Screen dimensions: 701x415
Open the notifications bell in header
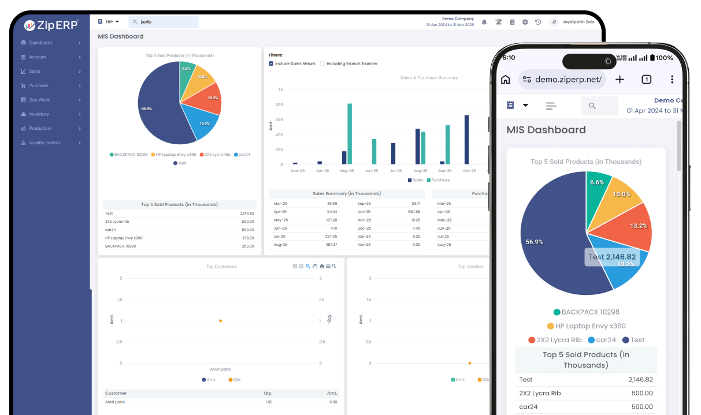(484, 22)
